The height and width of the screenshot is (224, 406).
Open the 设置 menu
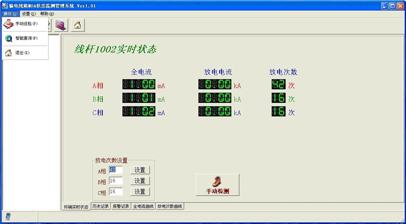(28, 14)
